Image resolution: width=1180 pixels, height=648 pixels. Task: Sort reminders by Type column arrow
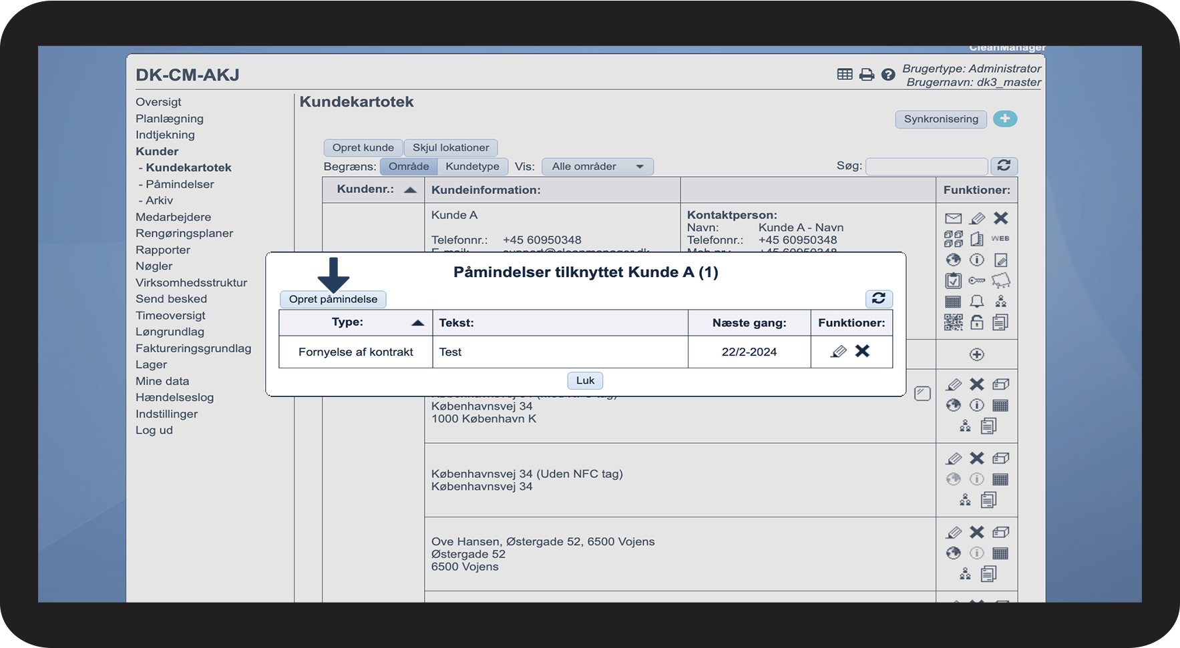click(x=417, y=323)
